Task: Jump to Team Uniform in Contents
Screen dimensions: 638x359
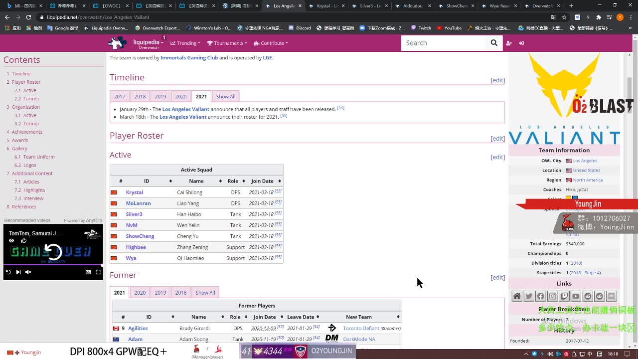Action: coord(39,157)
